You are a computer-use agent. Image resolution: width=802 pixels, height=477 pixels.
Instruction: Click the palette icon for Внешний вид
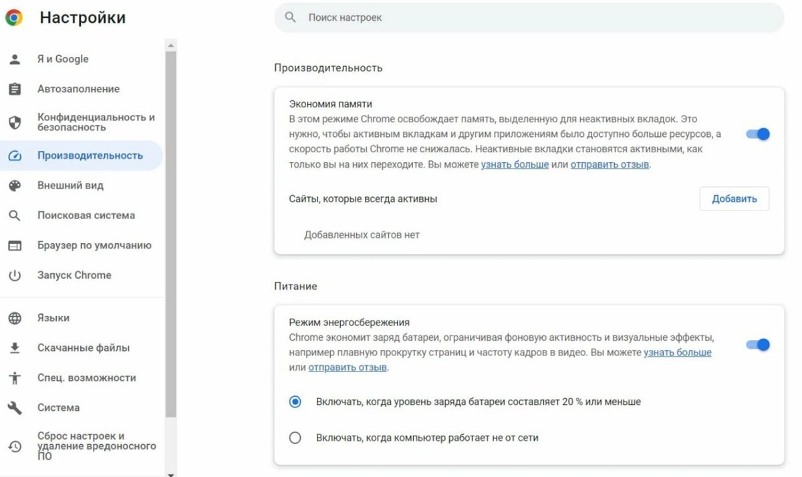pyautogui.click(x=15, y=186)
